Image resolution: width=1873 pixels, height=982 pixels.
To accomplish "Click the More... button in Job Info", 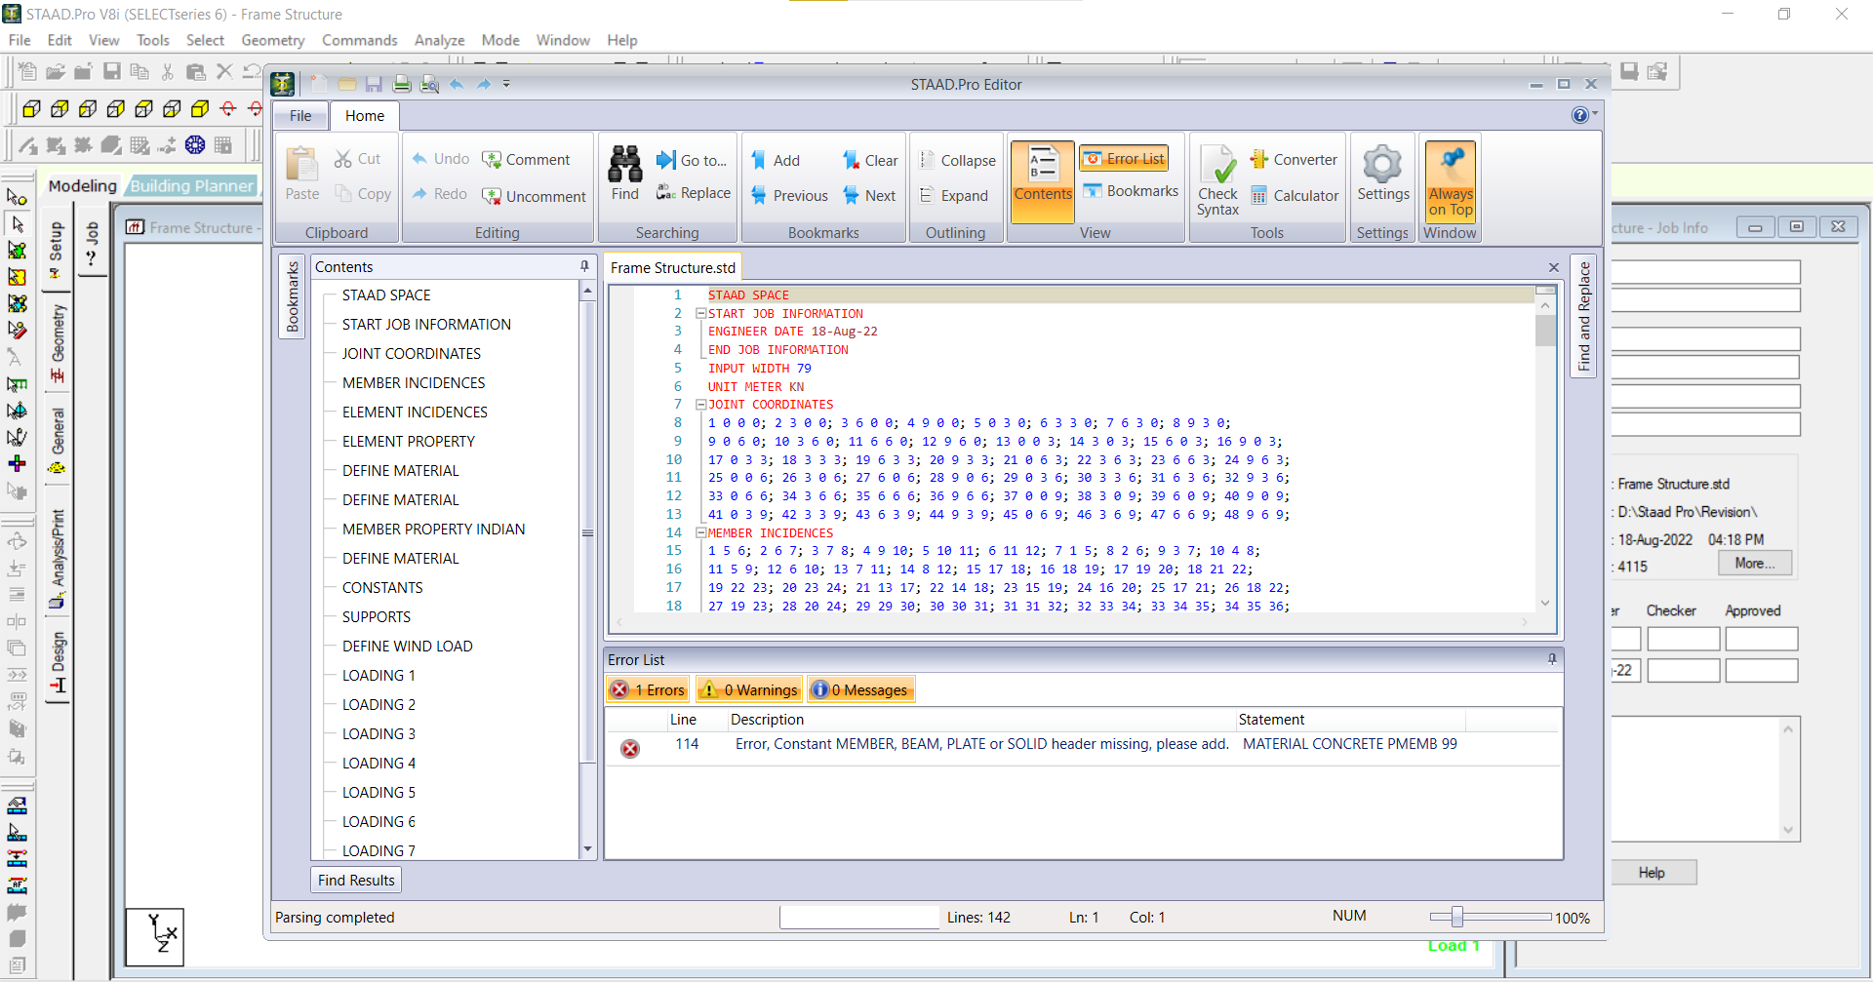I will pos(1754,564).
